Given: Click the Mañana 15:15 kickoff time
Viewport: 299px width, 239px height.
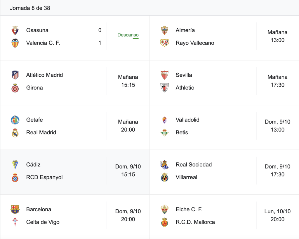Looking at the screenshot, I should (128, 81).
